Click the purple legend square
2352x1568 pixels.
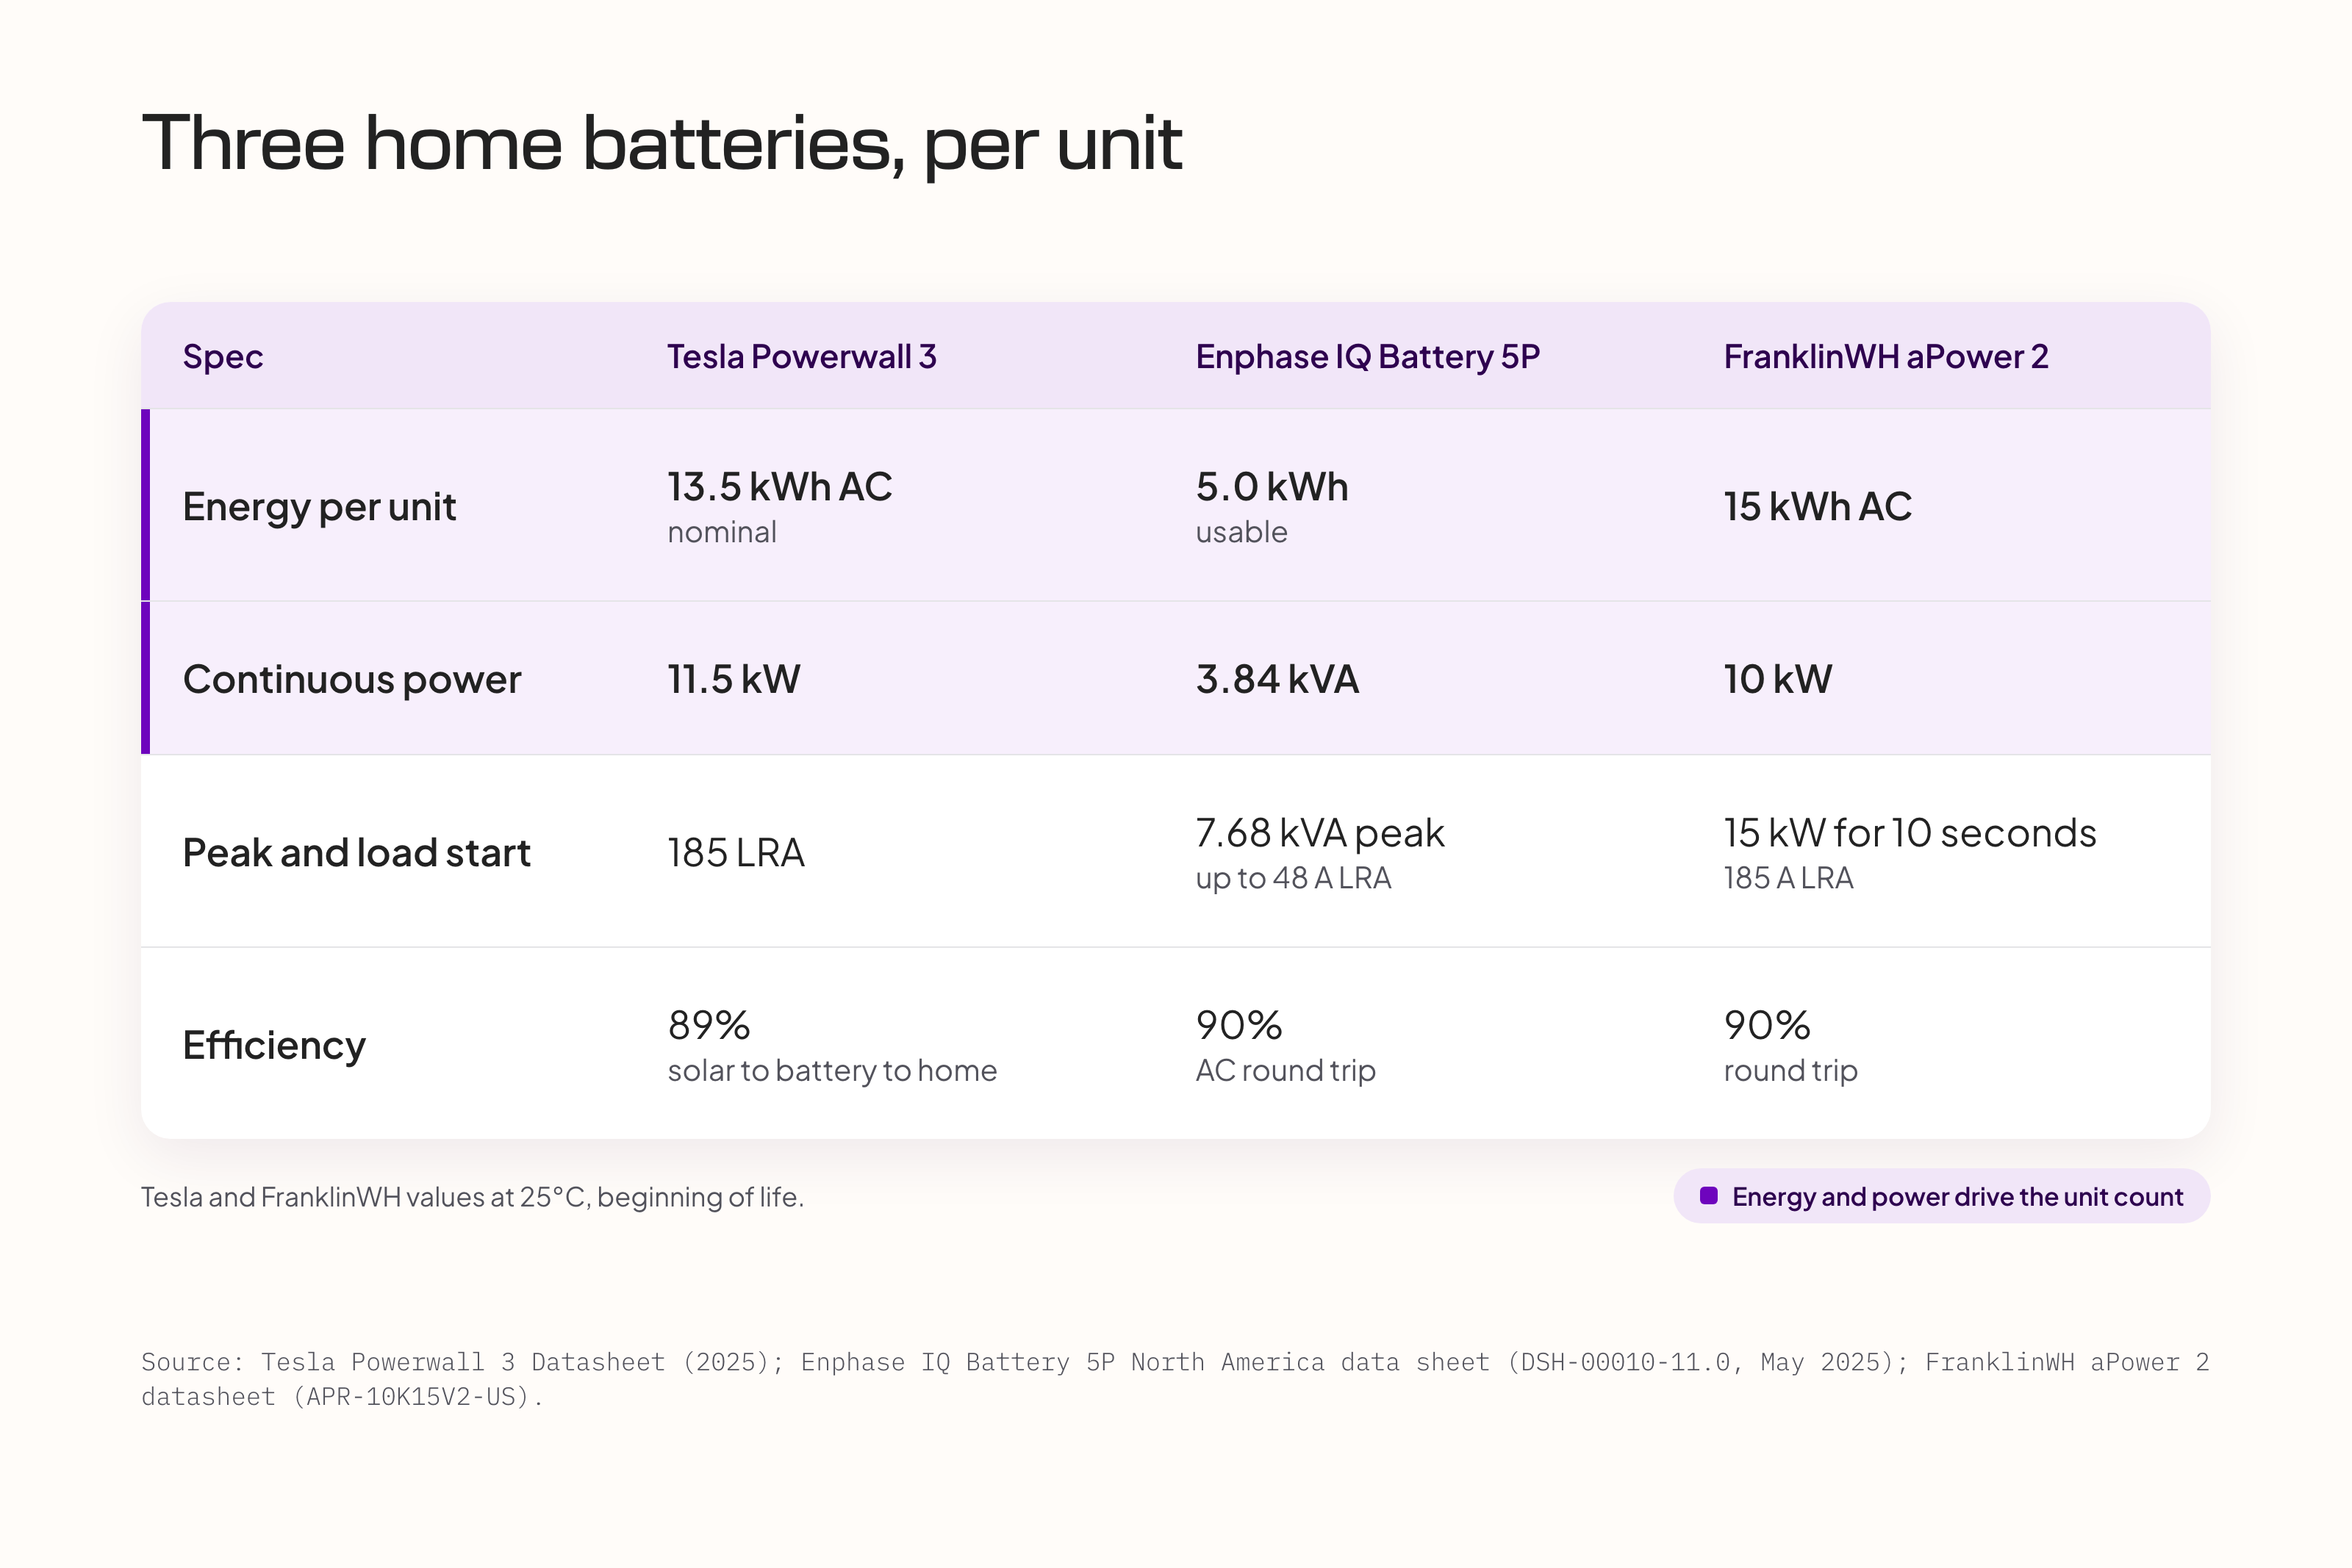click(1709, 1196)
